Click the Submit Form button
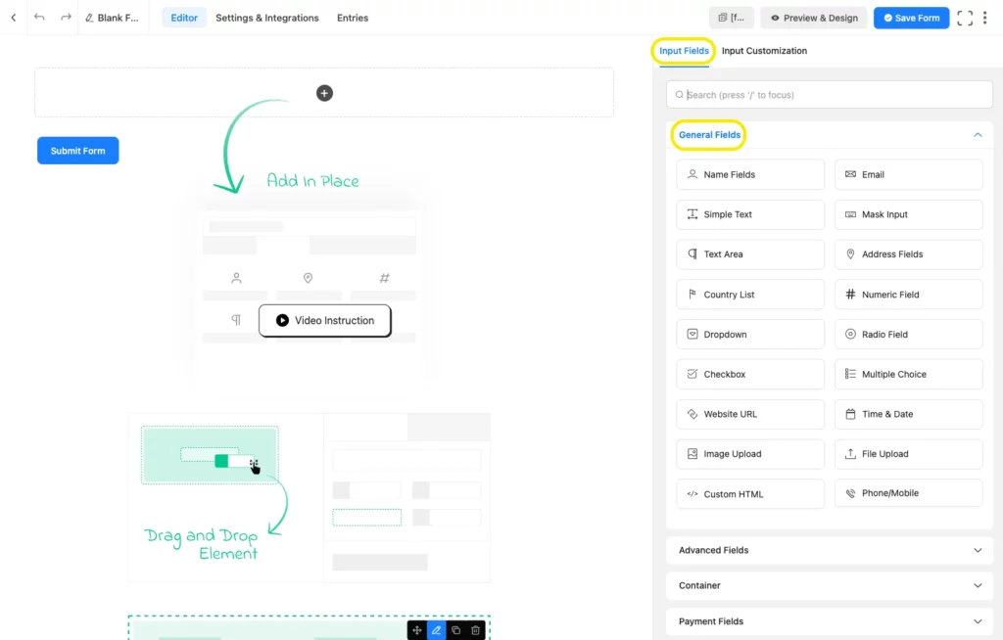The image size is (1003, 640). (x=78, y=151)
